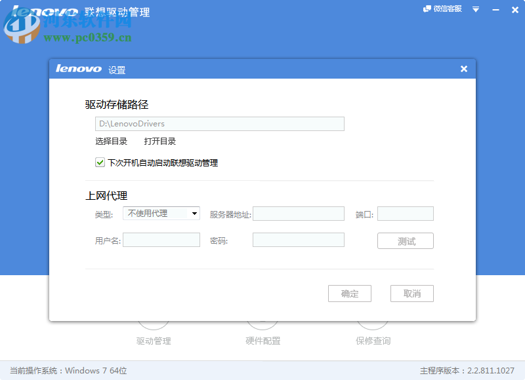Click the 河东软件园 watermark logo

(21, 28)
